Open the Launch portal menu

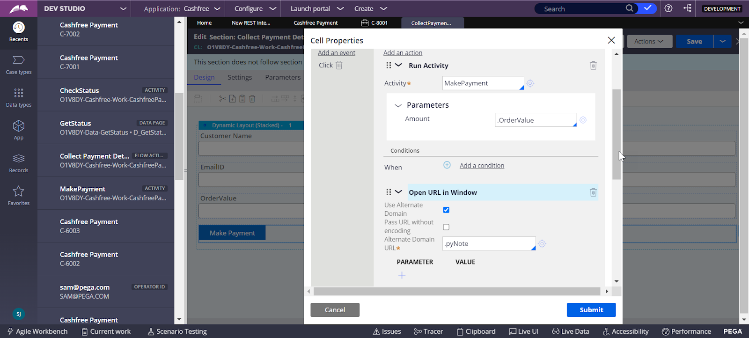317,8
